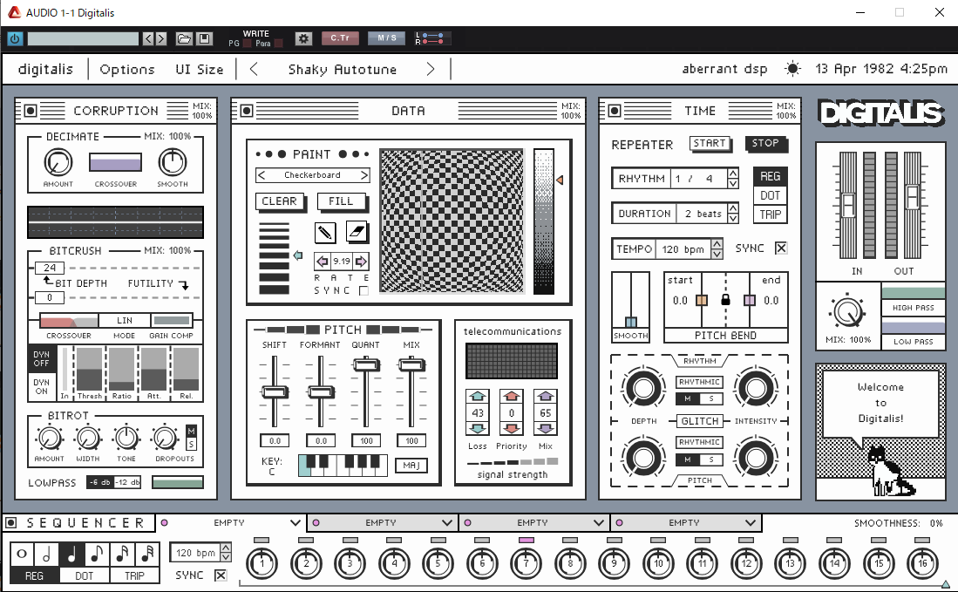958x592 pixels.
Task: Select half note sequencer division
Action: [46, 555]
